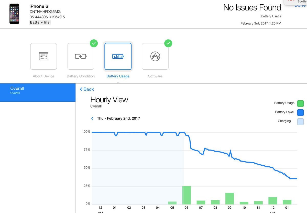Image resolution: width=307 pixels, height=214 pixels.
Task: Click the usage bar at 12 PM
Action: [273, 200]
